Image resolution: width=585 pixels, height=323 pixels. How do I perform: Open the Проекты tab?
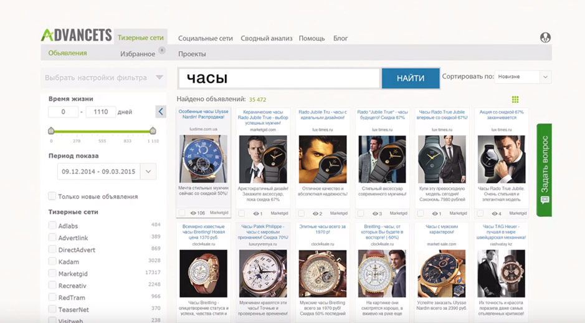pyautogui.click(x=192, y=54)
